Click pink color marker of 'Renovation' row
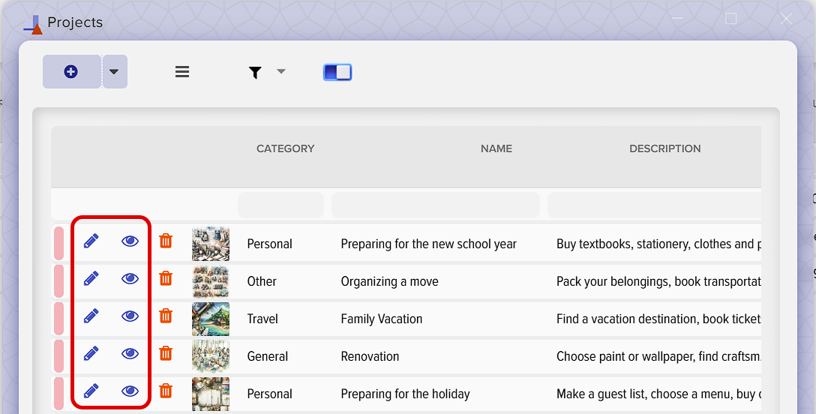The image size is (816, 414). point(58,356)
